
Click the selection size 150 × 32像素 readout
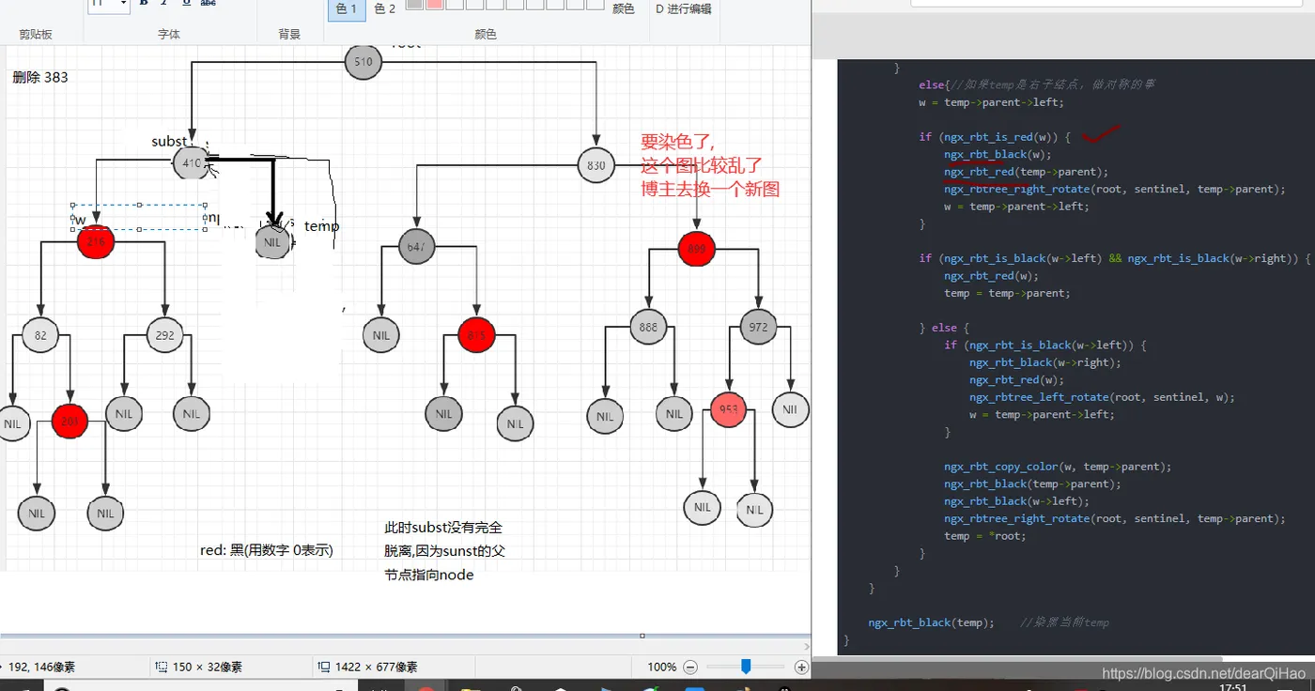point(198,667)
